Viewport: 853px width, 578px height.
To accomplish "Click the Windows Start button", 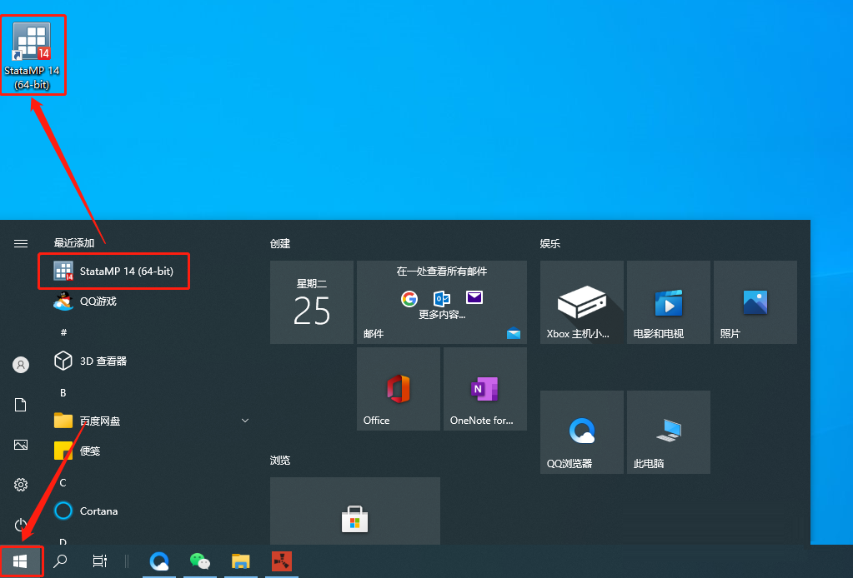I will 21,561.
